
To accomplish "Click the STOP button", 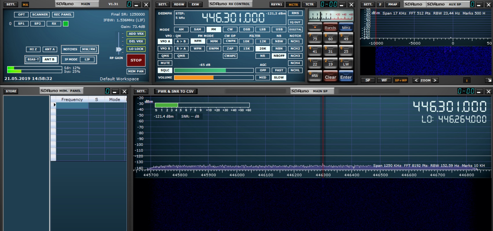I will [x=136, y=60].
